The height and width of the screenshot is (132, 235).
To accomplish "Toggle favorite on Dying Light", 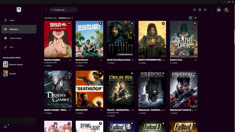I will click(100, 123).
